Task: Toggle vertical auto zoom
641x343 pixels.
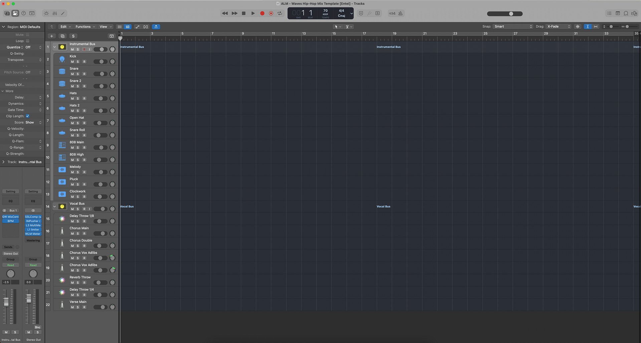Action: point(588,27)
